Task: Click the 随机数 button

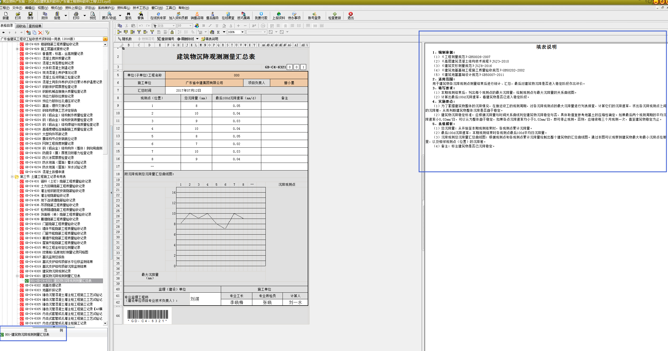Action: [x=125, y=39]
